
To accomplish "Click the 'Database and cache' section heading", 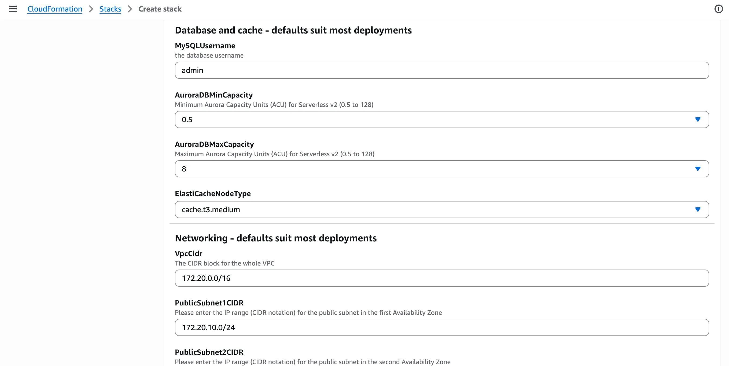I will [293, 30].
